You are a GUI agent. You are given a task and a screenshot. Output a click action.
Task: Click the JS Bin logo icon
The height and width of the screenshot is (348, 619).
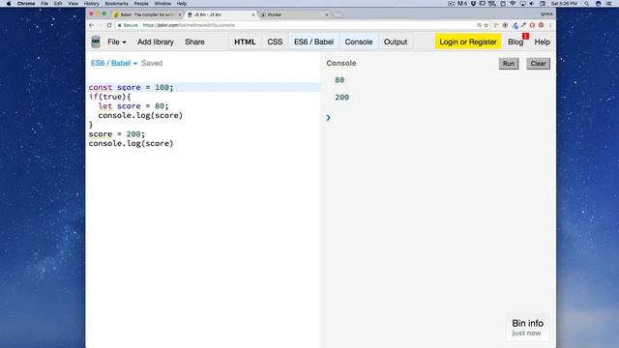pyautogui.click(x=96, y=42)
